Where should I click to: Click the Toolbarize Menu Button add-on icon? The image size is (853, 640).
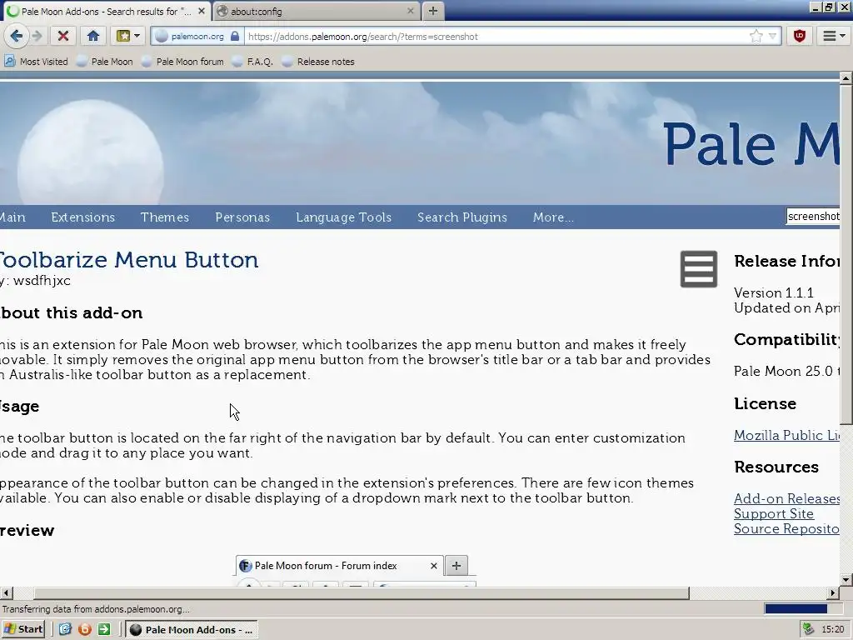point(699,269)
